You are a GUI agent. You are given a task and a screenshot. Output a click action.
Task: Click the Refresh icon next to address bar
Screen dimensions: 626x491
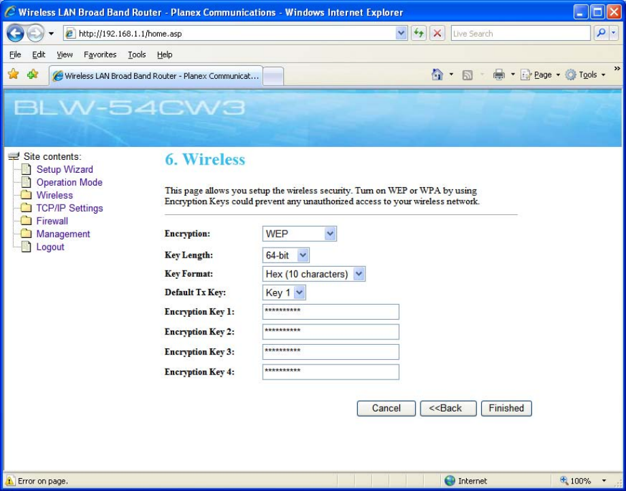pyautogui.click(x=418, y=33)
